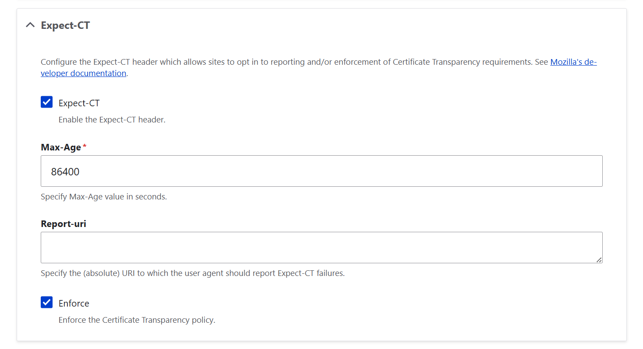Image resolution: width=643 pixels, height=349 pixels.
Task: Click the Report-uri field label
Action: [64, 223]
